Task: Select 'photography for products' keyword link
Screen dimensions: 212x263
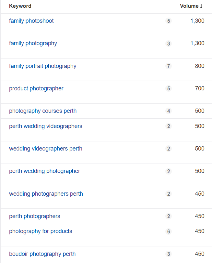Action: [41, 231]
